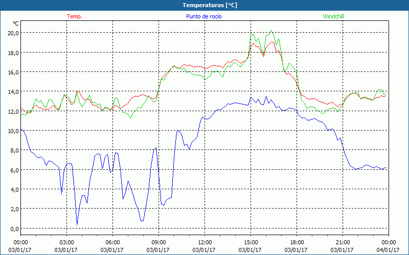
Task: Click the '12,0' y-axis value
Action: (x=13, y=111)
